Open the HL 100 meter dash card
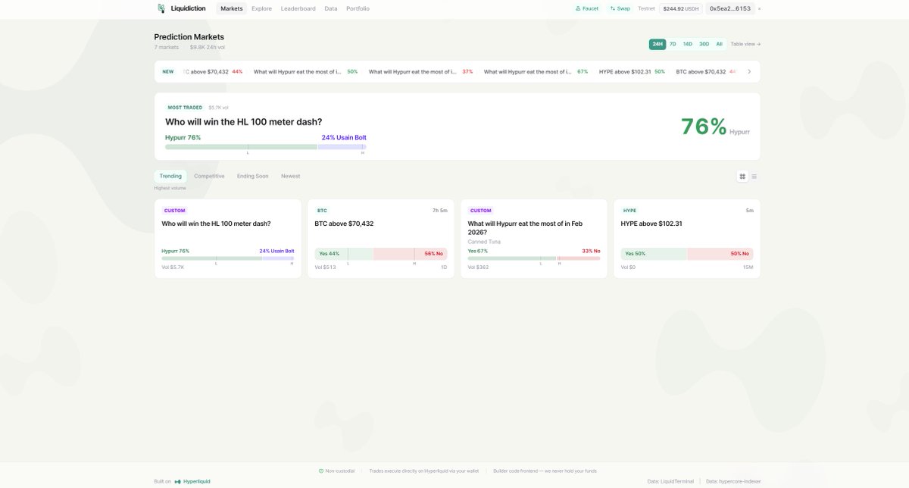This screenshot has width=909, height=488. pos(227,239)
